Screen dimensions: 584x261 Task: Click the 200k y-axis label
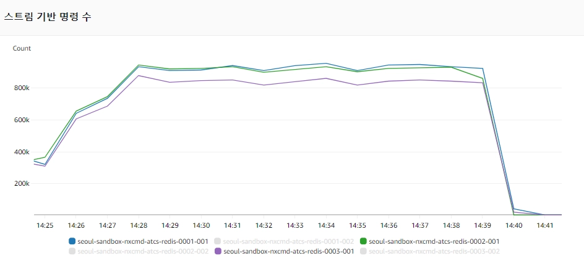pos(22,183)
